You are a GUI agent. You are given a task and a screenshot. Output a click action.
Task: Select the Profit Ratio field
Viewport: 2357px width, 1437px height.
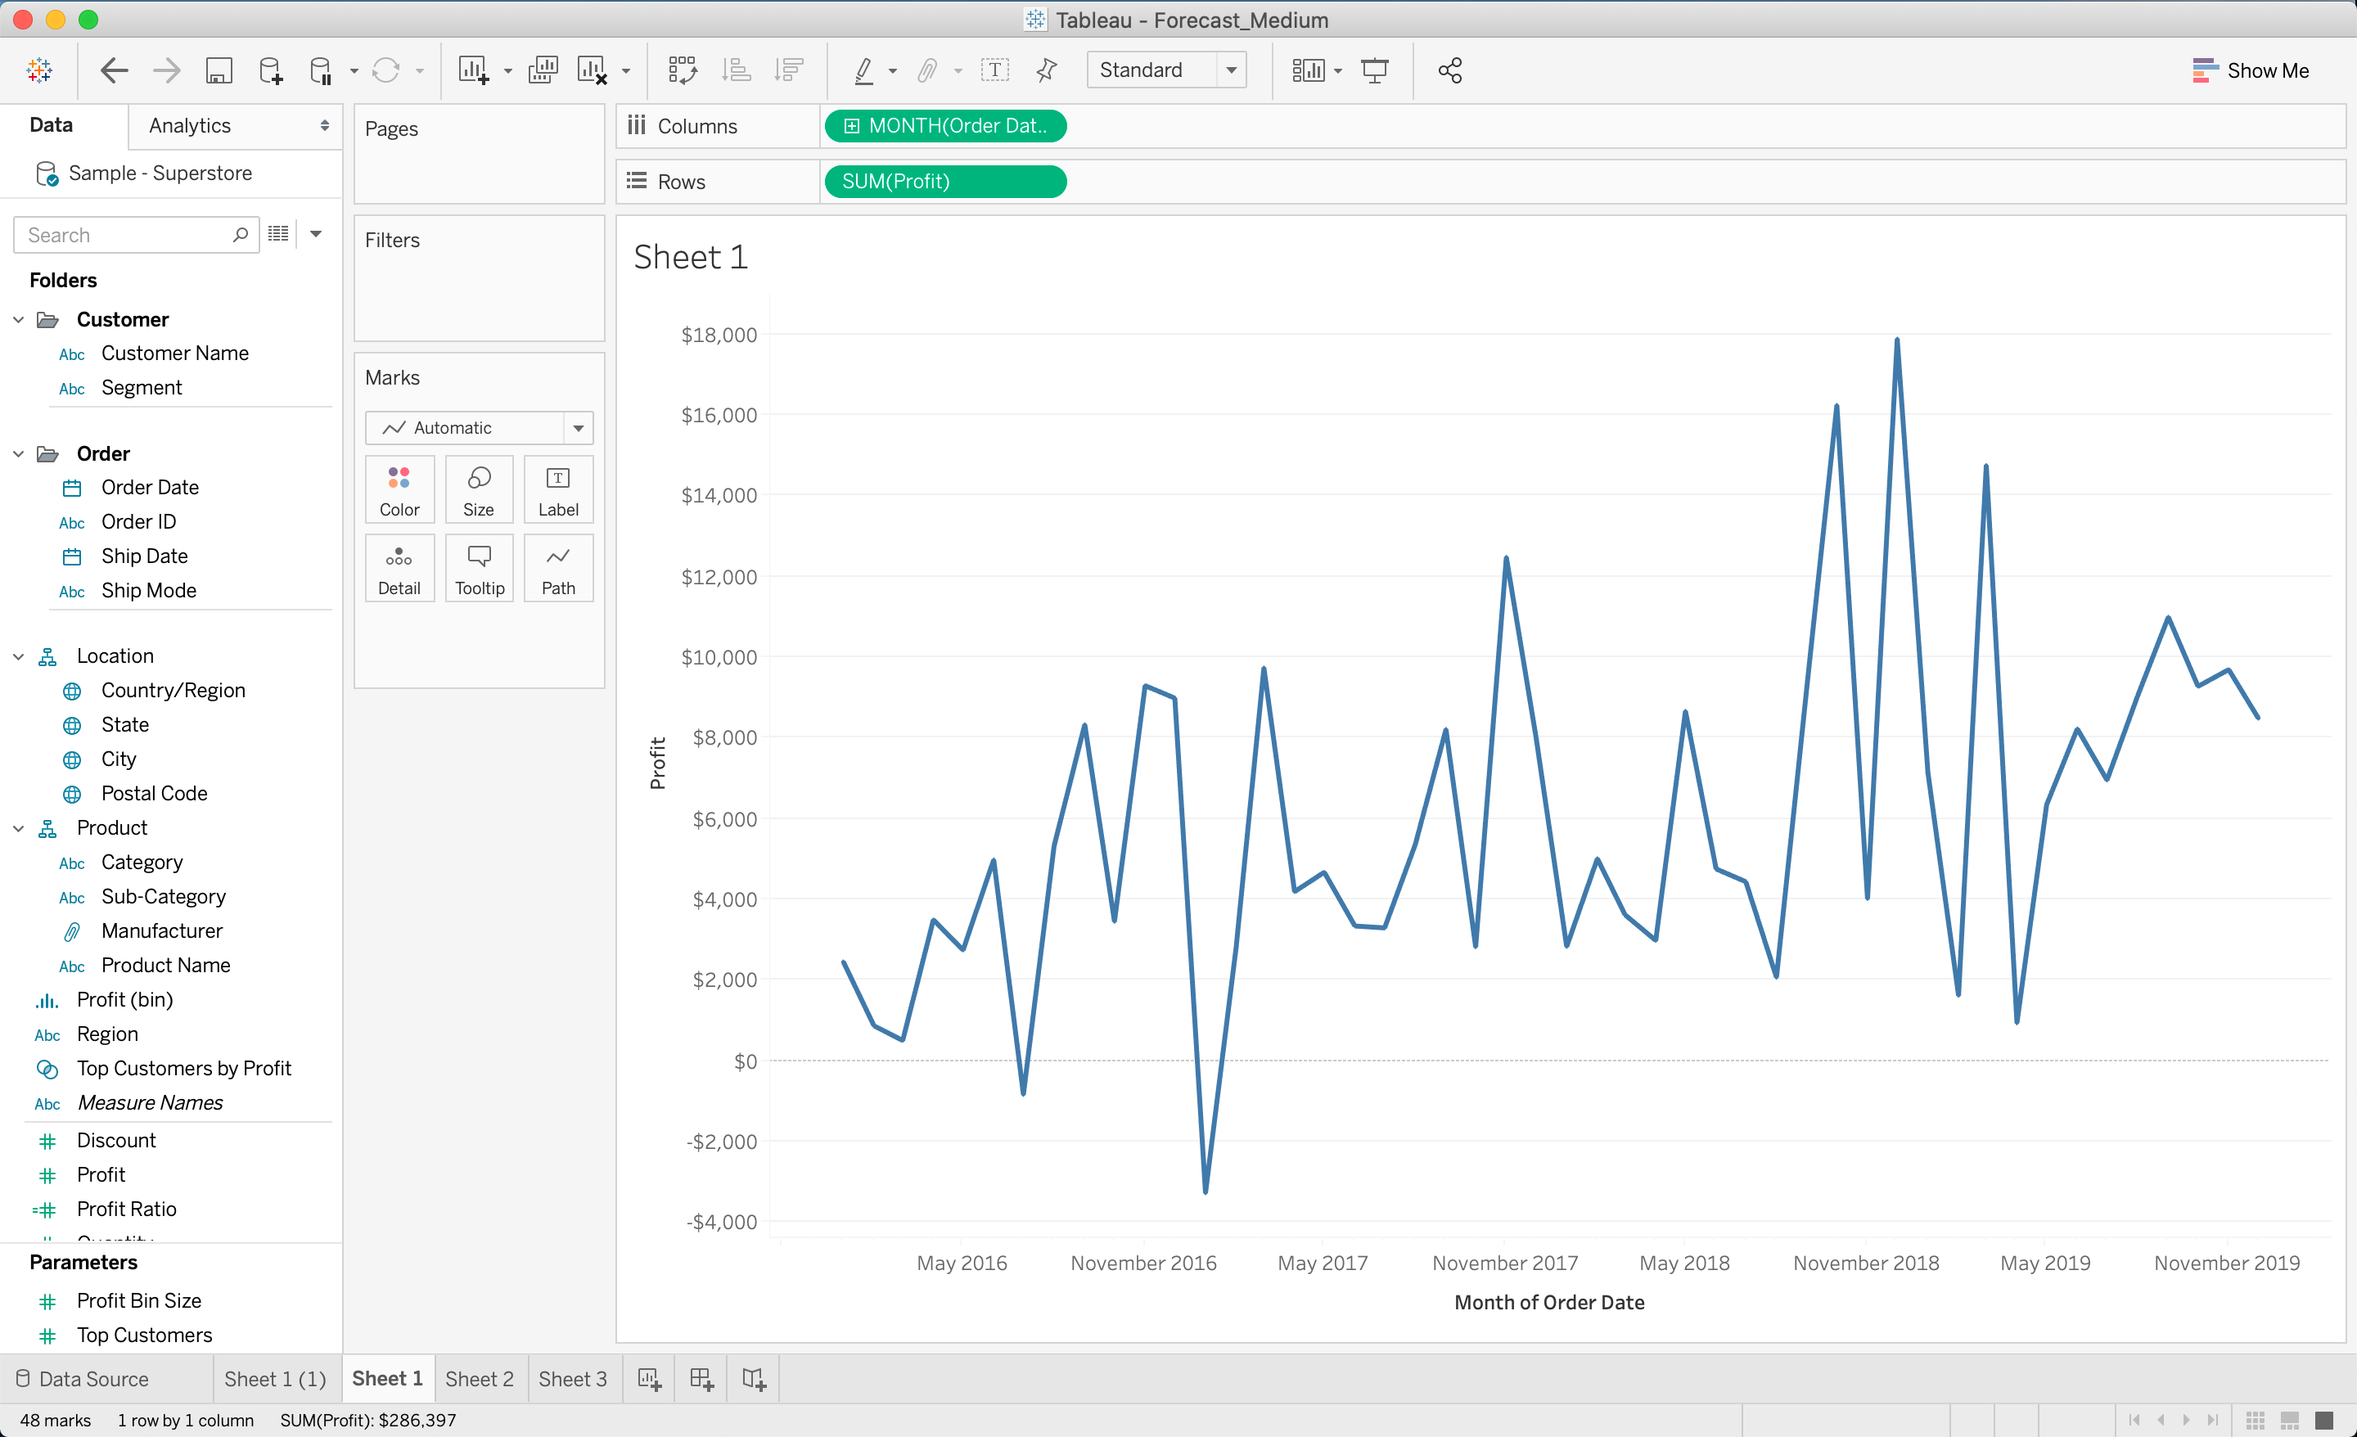[126, 1209]
